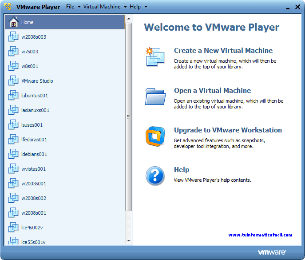The height and width of the screenshot is (260, 305).
Task: Click the arrow next to the Help menu
Action: (x=146, y=7)
